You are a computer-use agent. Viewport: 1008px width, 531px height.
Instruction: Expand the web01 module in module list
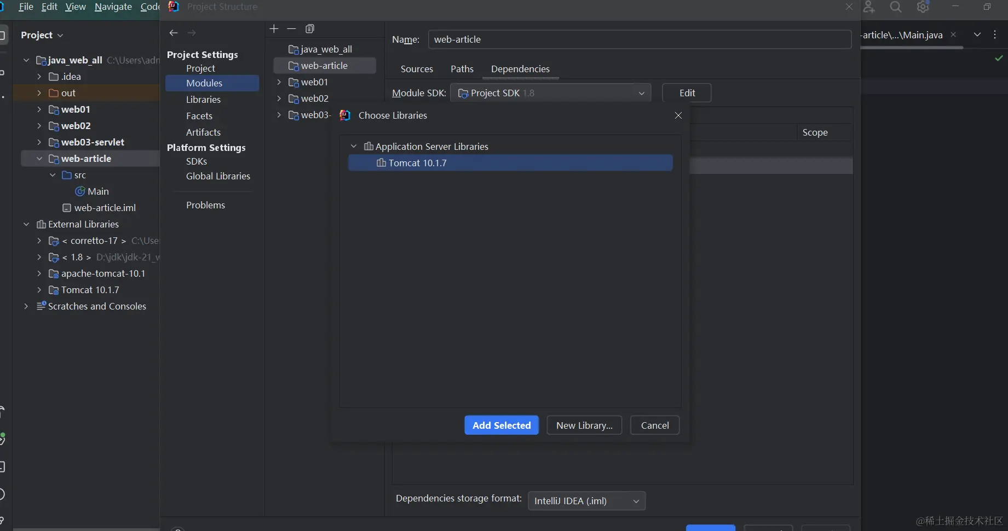point(279,82)
